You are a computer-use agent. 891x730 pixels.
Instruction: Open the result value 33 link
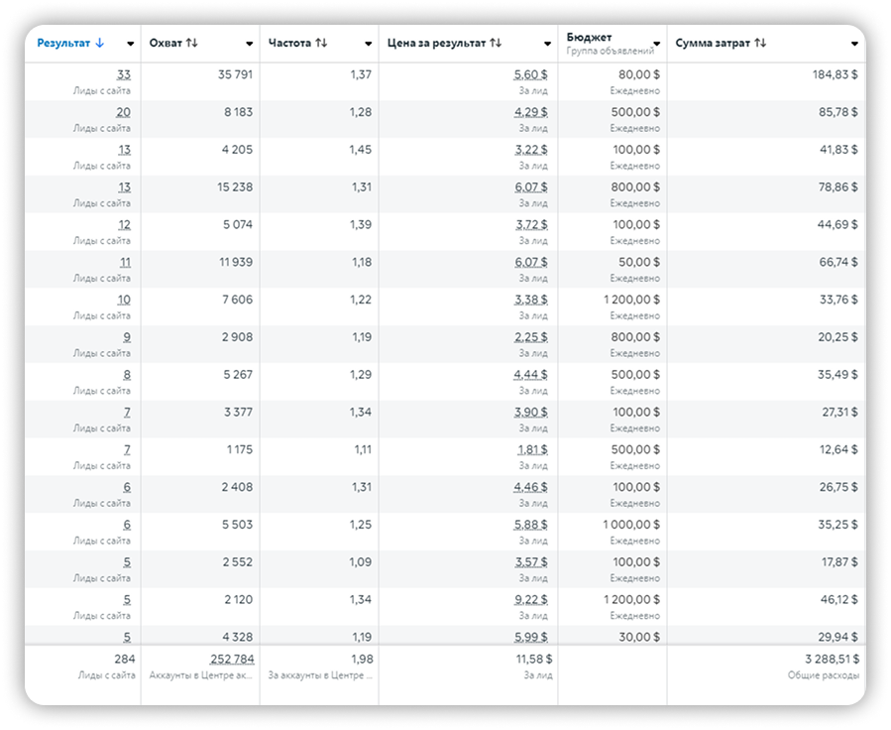click(x=124, y=74)
